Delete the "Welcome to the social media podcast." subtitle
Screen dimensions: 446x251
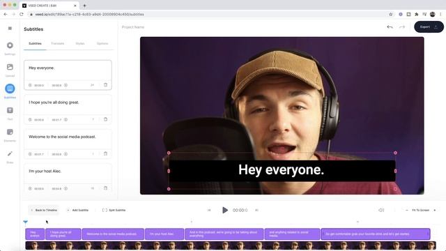(105, 153)
